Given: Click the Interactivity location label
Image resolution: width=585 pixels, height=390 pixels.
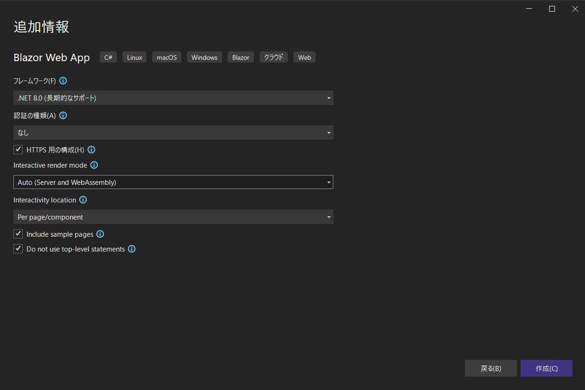Looking at the screenshot, I should click(x=45, y=200).
